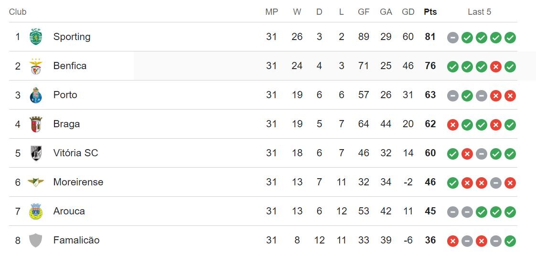Click Benfica's red loss icon in Last 5
This screenshot has width=536, height=253.
496,67
